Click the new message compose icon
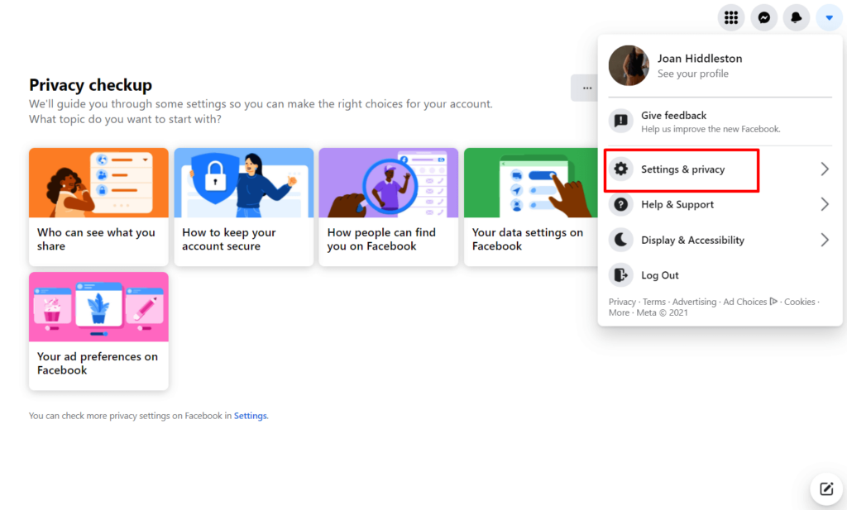 pyautogui.click(x=826, y=489)
